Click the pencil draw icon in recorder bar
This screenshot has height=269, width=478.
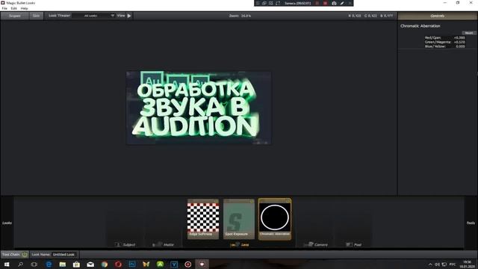tap(342, 3)
